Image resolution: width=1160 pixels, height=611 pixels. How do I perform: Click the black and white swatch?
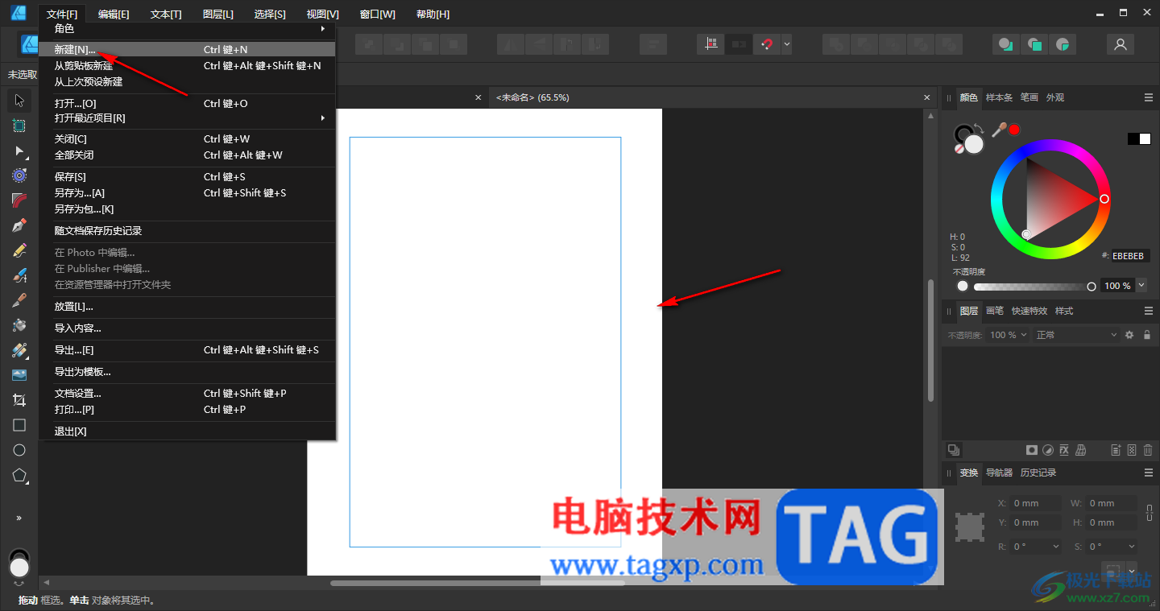(x=1139, y=138)
